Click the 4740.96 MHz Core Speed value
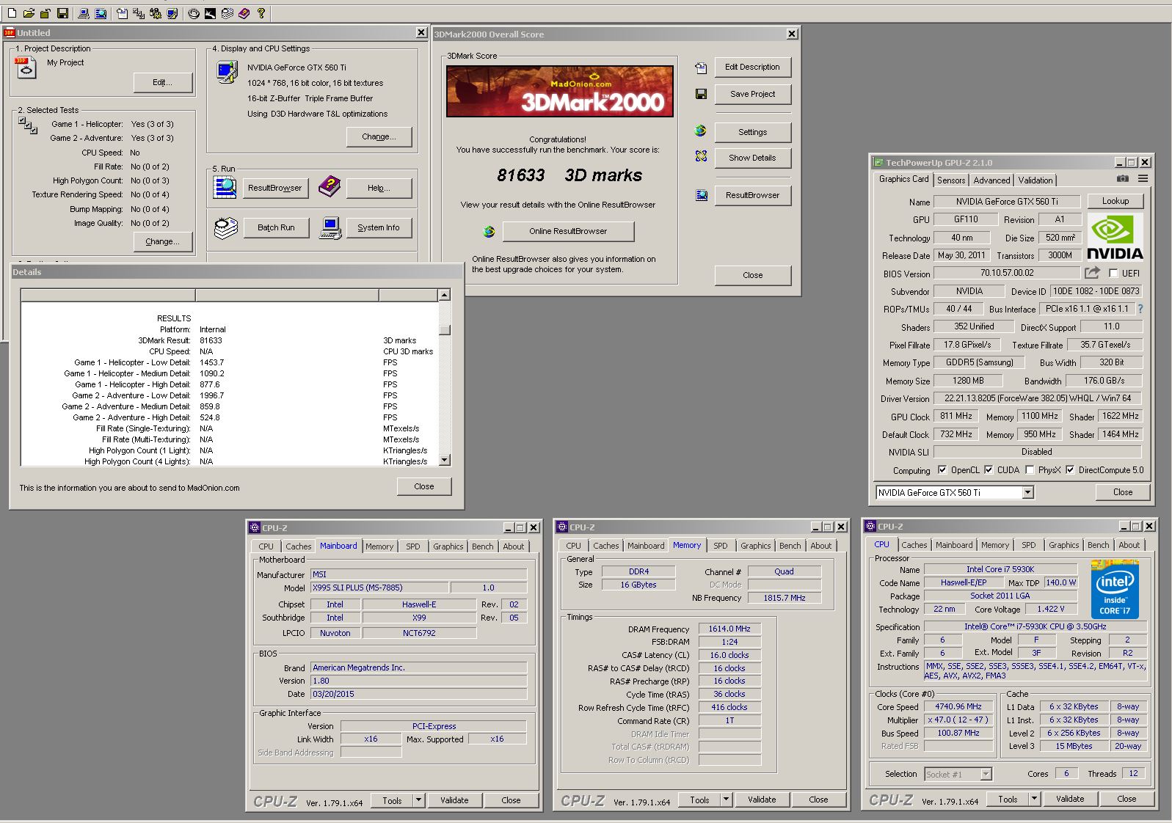Screen dimensions: 1172x823 coord(958,707)
